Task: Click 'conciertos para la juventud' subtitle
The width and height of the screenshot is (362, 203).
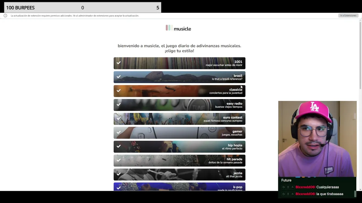Action: coord(226,93)
